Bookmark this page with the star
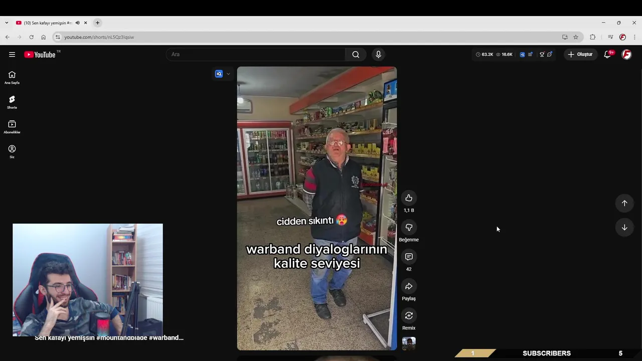Screen dimensions: 642x361 click(576, 37)
